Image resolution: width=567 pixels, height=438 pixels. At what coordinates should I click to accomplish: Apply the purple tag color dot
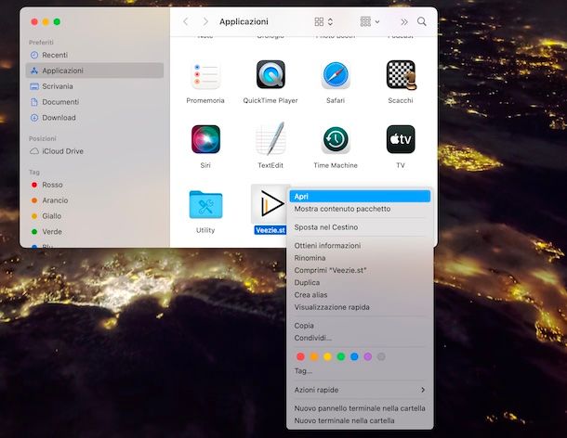point(368,356)
